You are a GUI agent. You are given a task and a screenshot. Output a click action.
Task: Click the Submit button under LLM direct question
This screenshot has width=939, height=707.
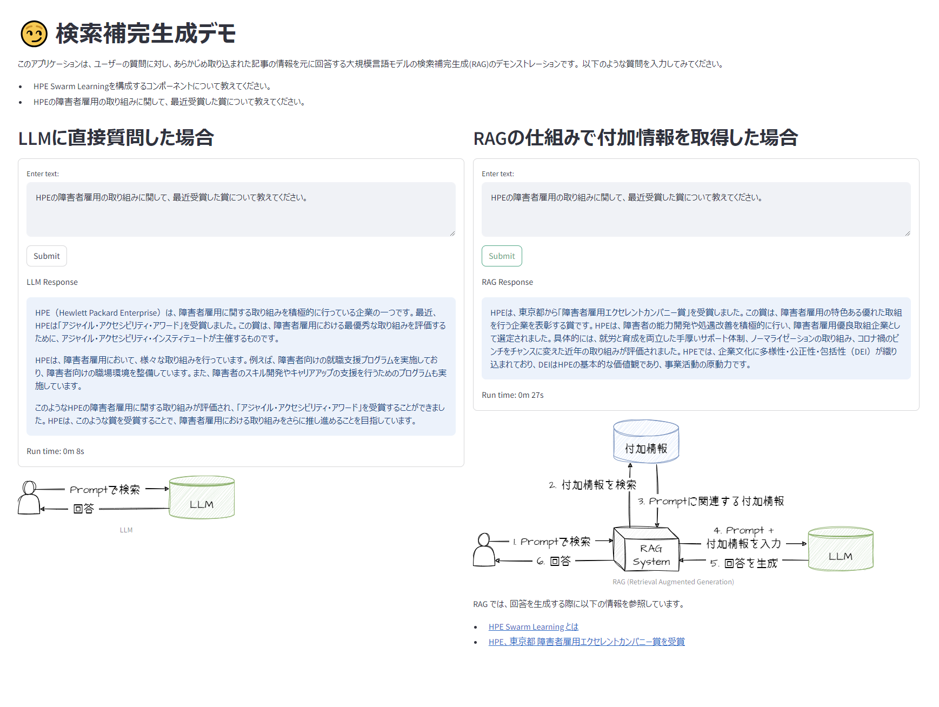[x=46, y=256]
